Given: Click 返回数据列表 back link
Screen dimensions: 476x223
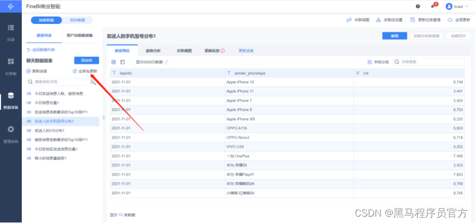Looking at the screenshot, I should click(x=41, y=49).
